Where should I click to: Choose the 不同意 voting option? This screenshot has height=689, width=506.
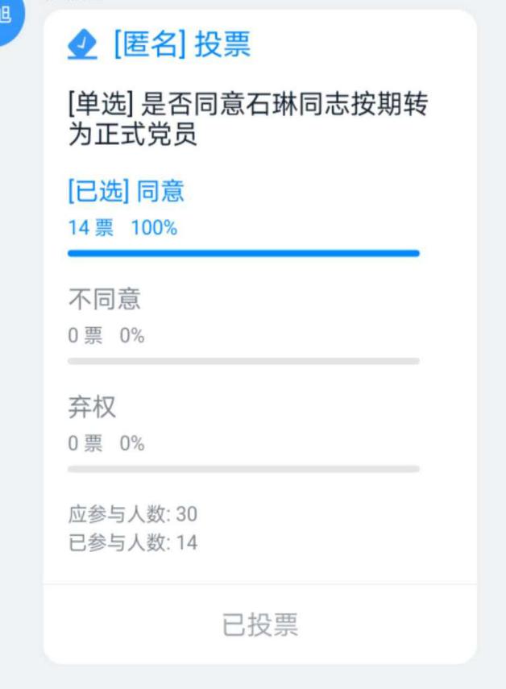click(x=105, y=299)
